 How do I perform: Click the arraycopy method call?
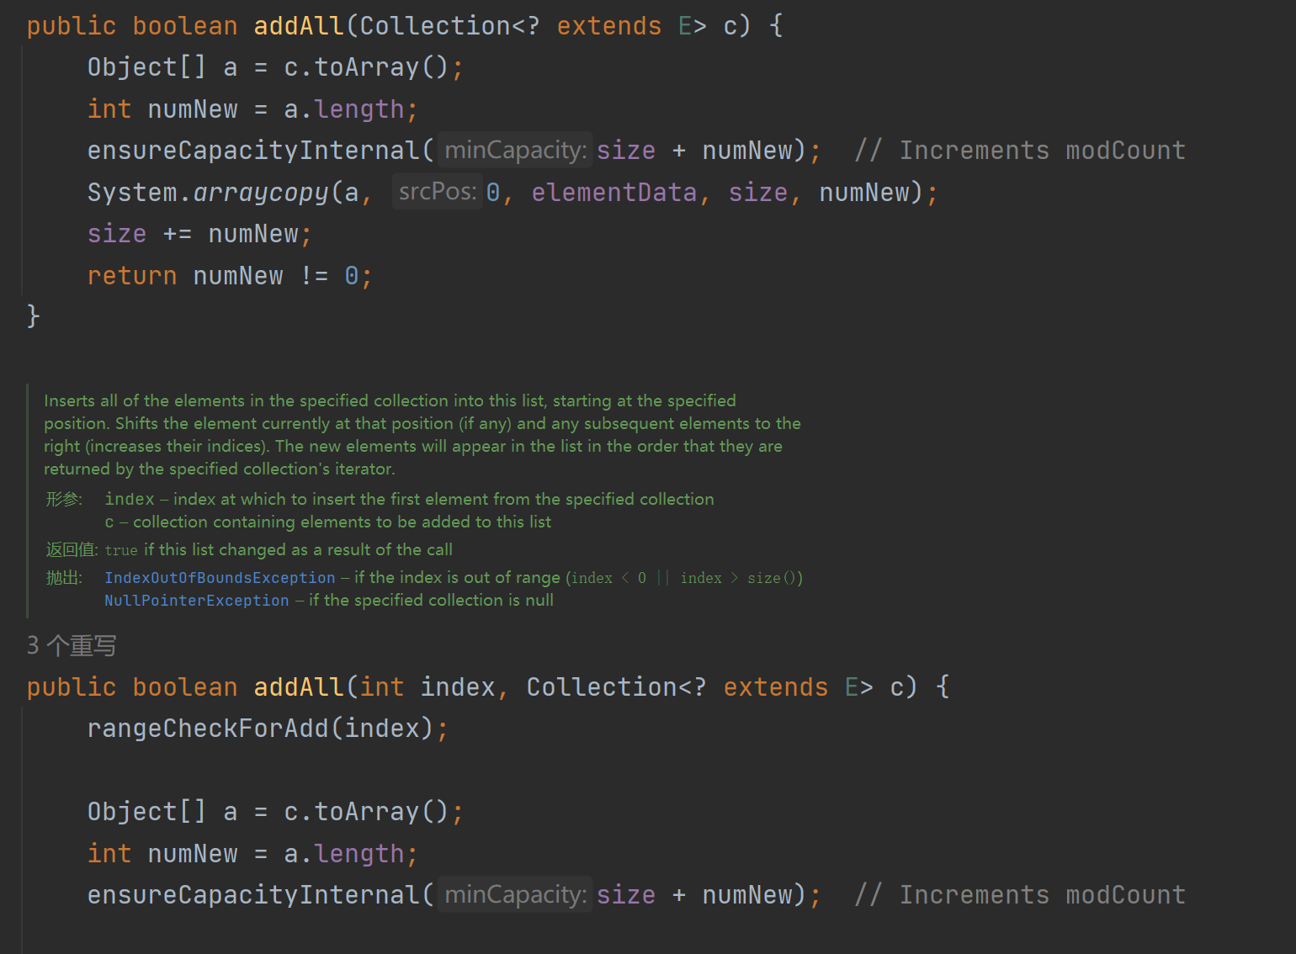click(x=261, y=193)
